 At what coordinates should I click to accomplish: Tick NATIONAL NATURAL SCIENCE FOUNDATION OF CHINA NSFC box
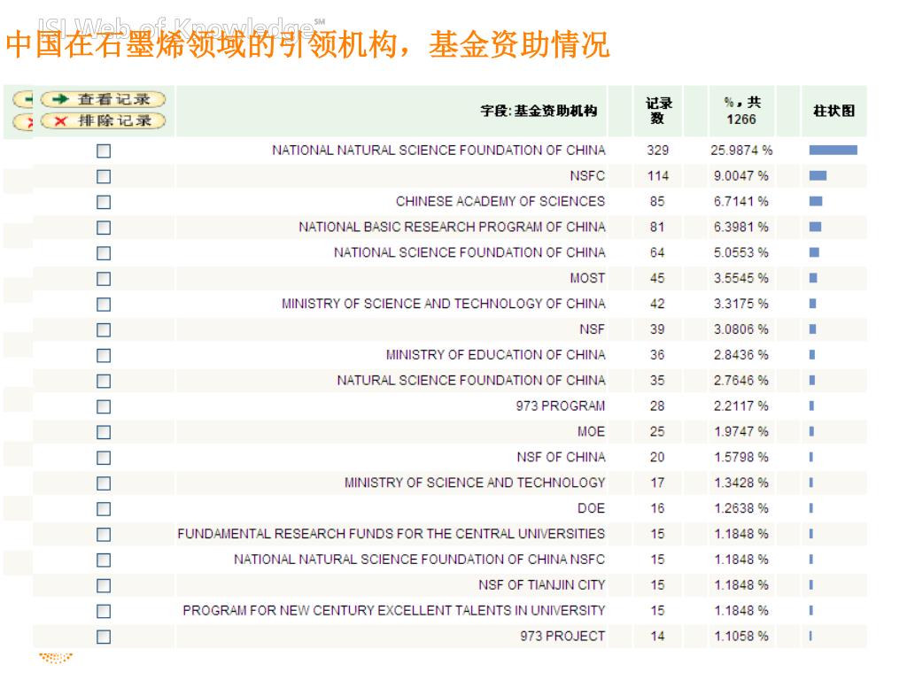tap(104, 560)
